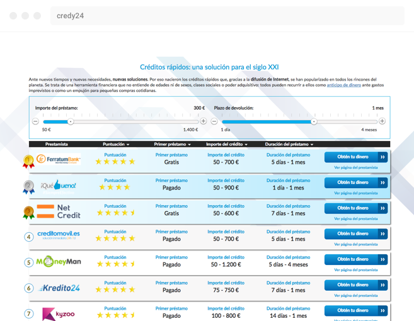Click the 300 € loan amount value
This screenshot has width=414, height=321.
199,108
